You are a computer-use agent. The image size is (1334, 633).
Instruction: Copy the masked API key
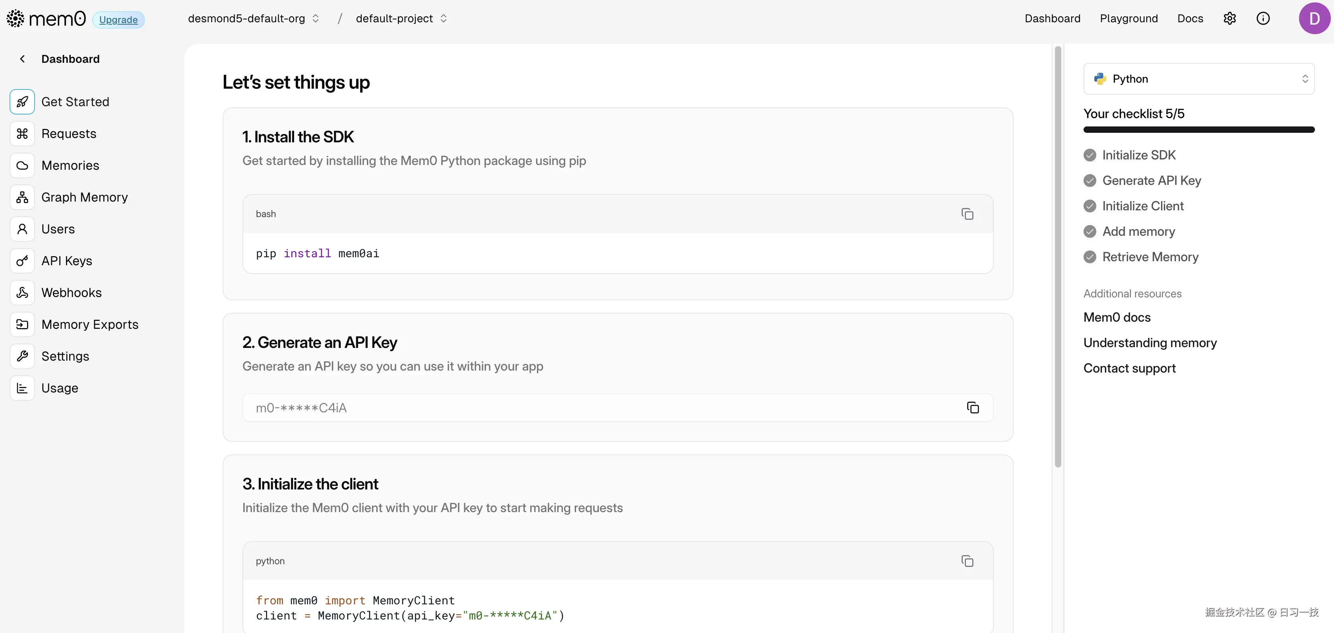(973, 408)
